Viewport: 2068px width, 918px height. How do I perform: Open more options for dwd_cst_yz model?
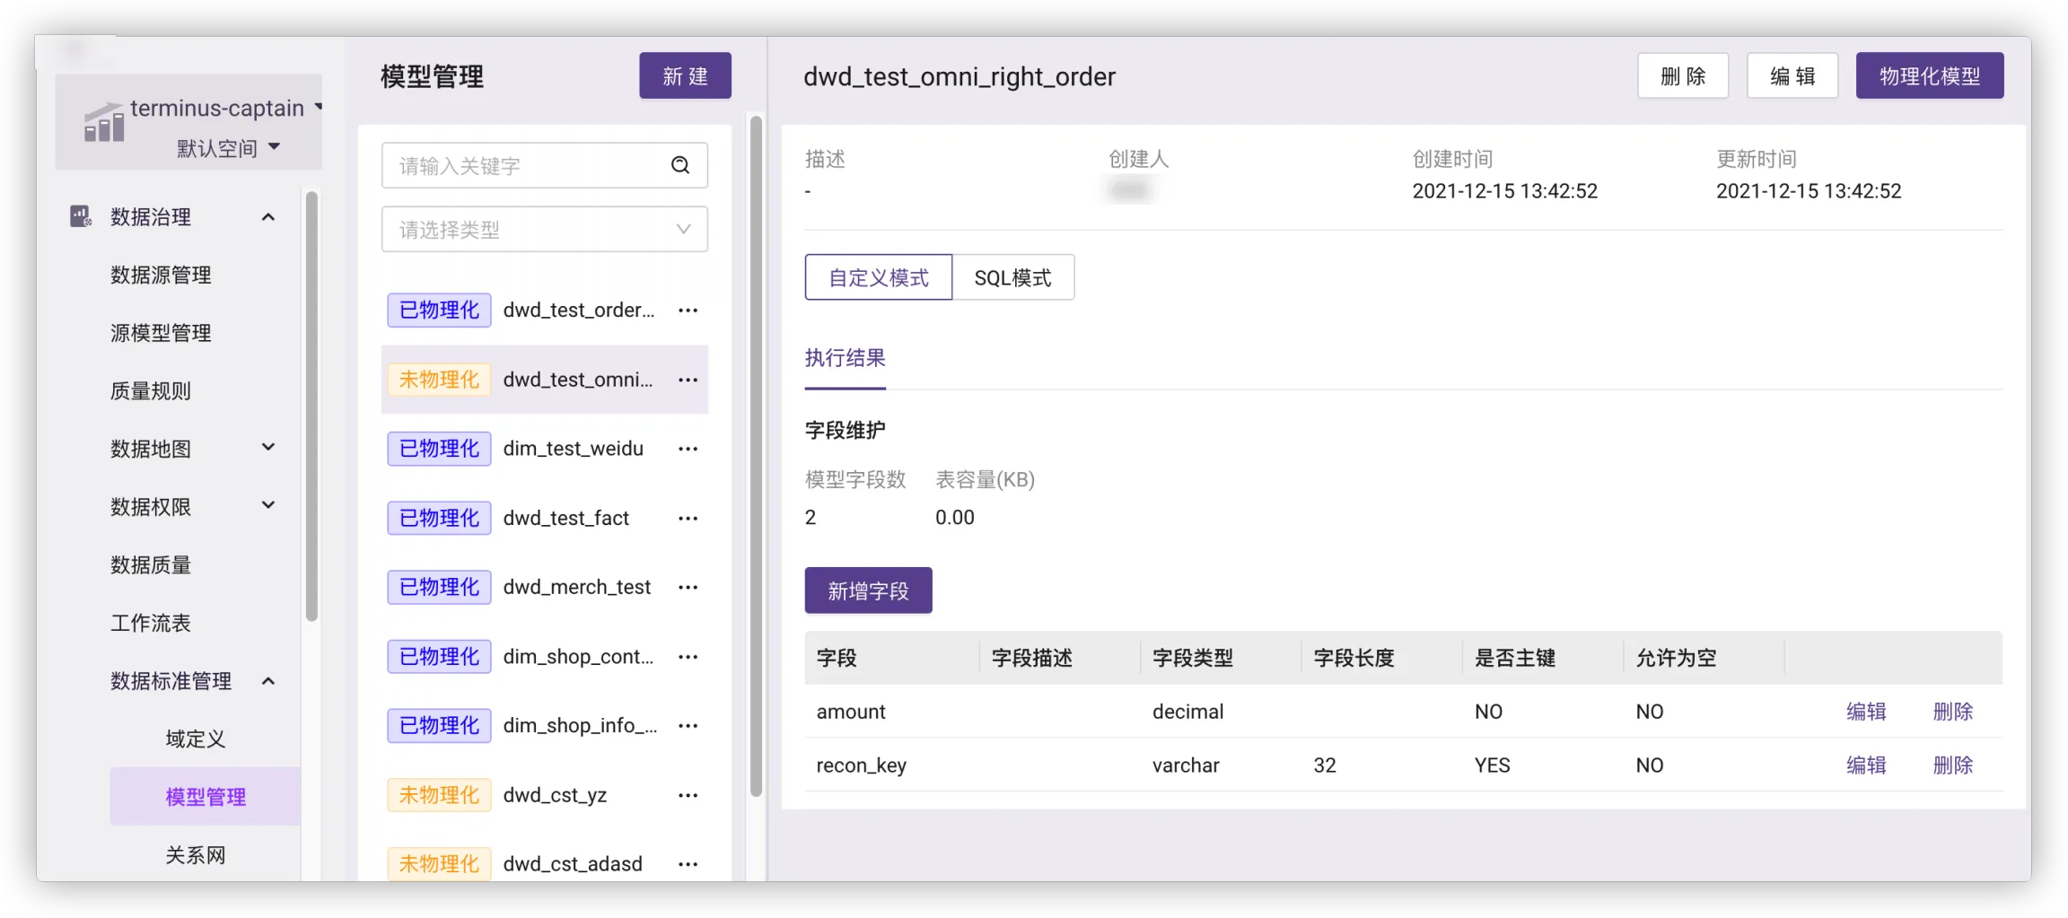688,796
